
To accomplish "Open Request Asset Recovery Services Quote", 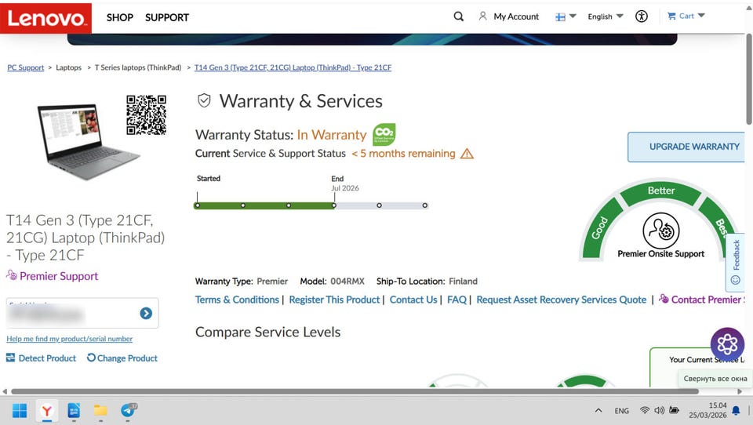I will point(562,300).
